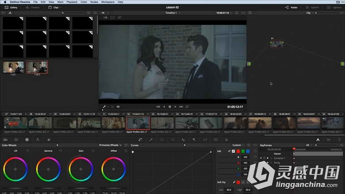This screenshot has width=345, height=194.
Task: Open the Color menu
Action: (84, 2)
